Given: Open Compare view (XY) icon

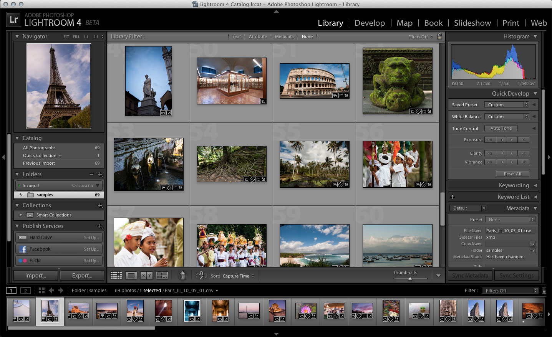Looking at the screenshot, I should point(146,276).
